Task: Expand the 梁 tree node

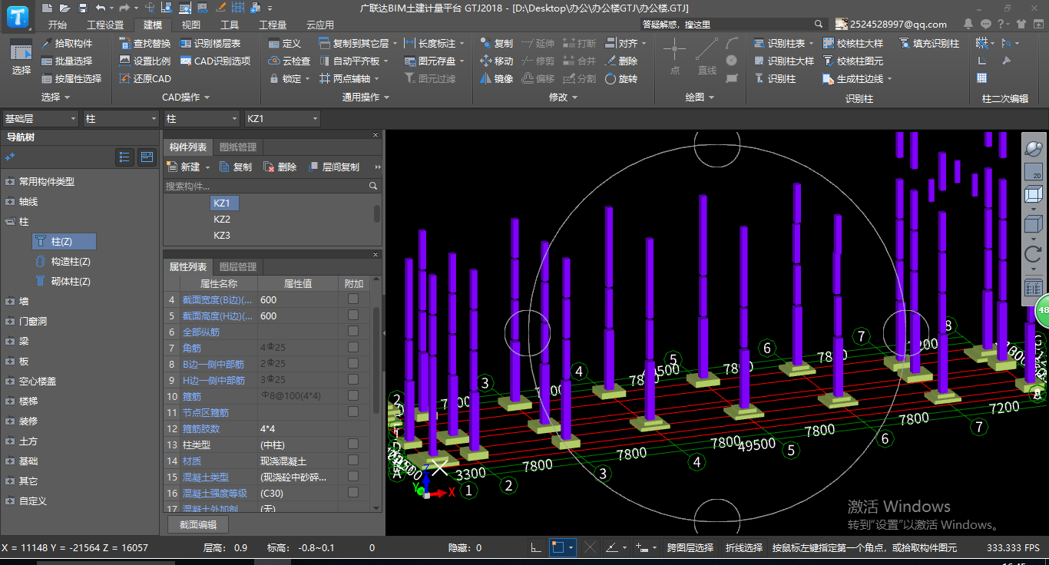Action: pyautogui.click(x=9, y=342)
